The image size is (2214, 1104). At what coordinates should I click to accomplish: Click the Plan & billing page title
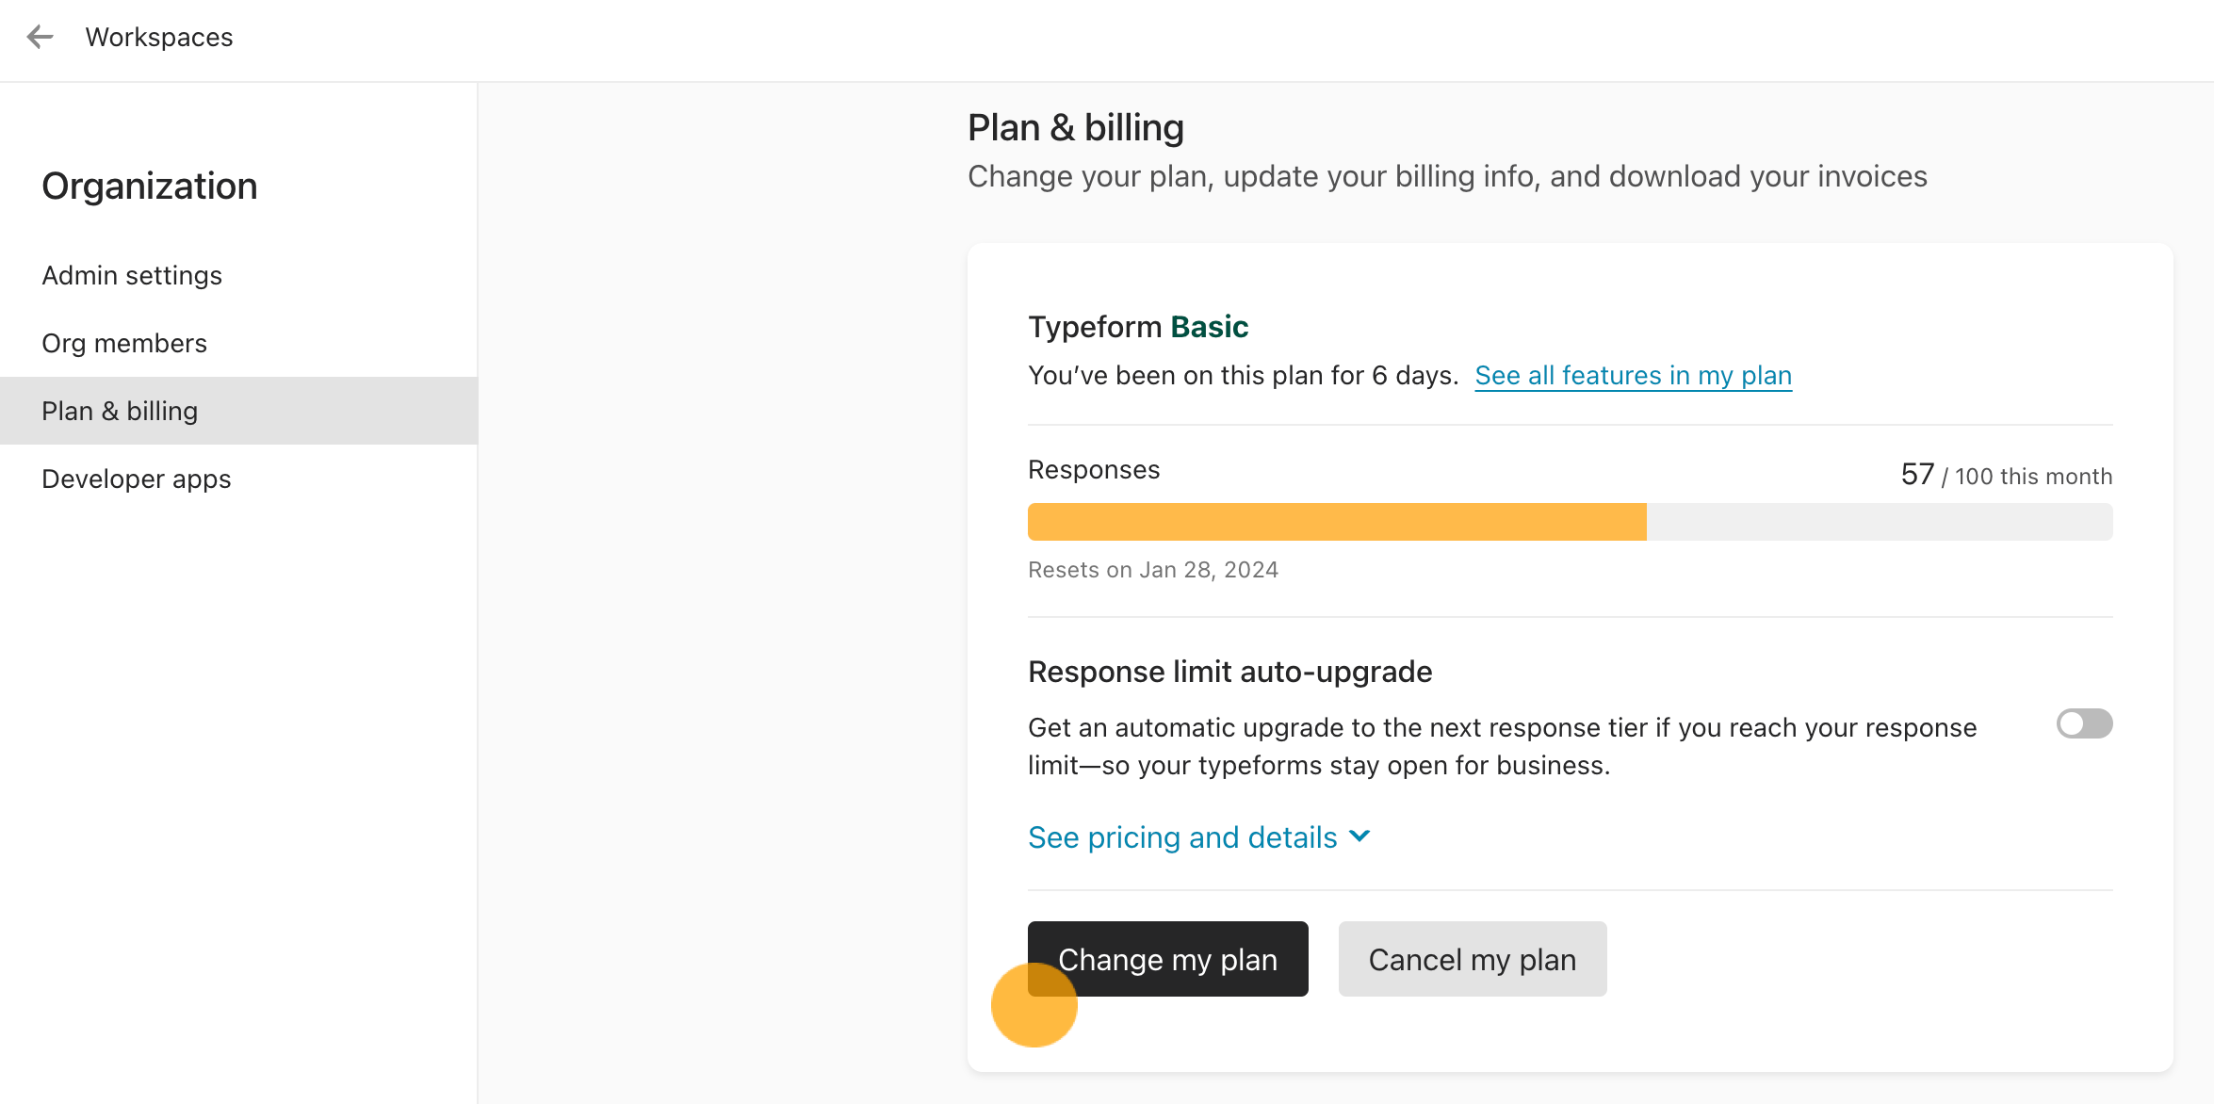[1075, 128]
